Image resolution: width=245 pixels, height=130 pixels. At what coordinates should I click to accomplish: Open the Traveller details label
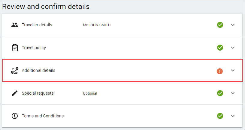point(37,25)
